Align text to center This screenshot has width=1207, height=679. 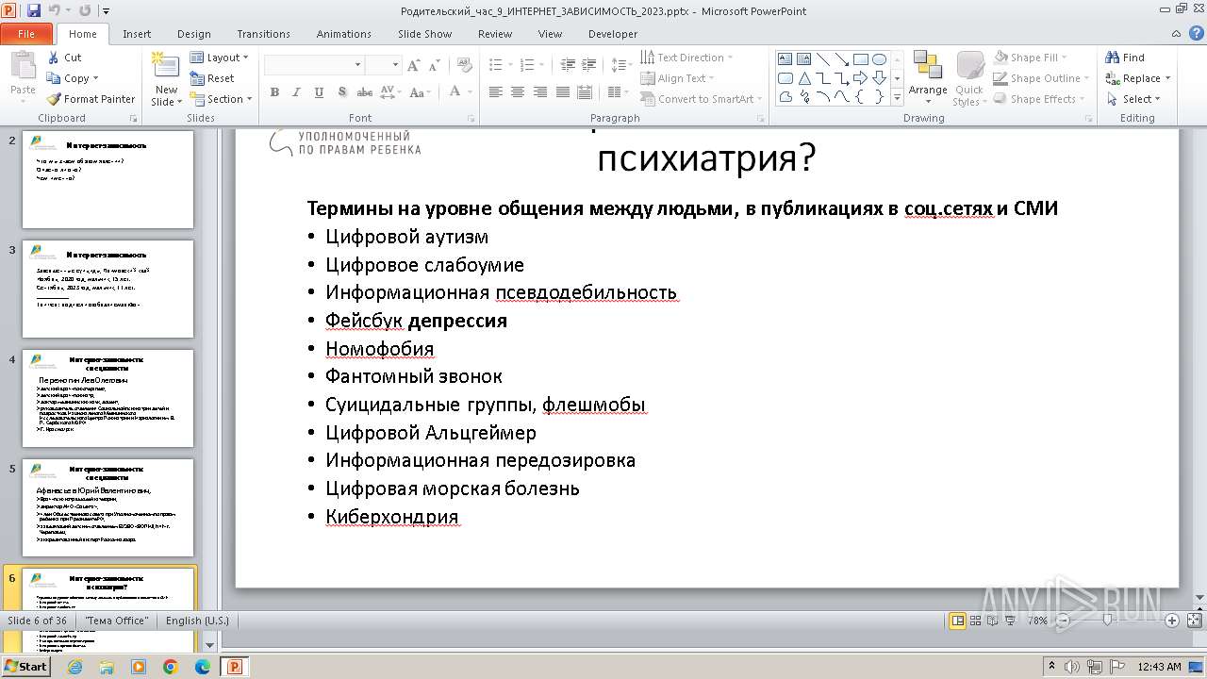[518, 91]
